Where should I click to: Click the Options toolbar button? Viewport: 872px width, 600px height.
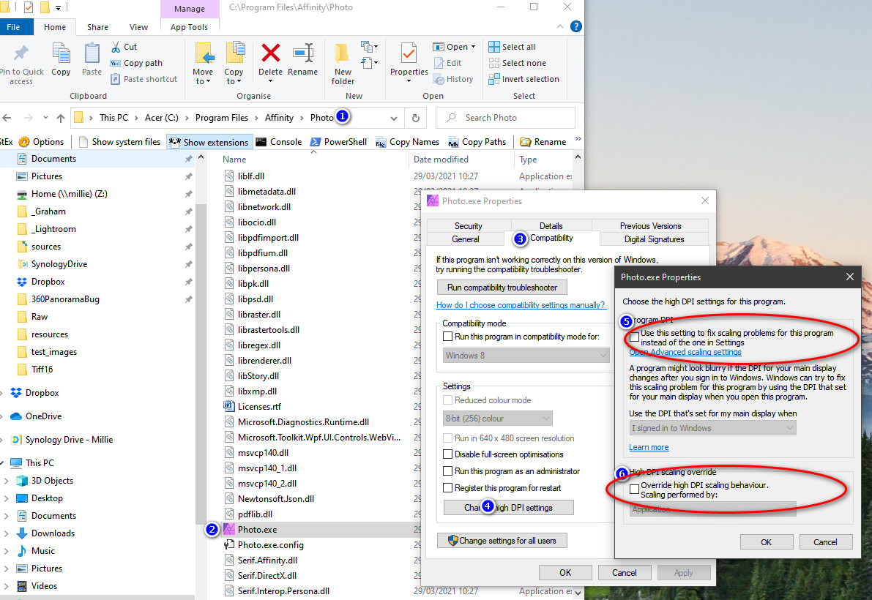coord(42,142)
